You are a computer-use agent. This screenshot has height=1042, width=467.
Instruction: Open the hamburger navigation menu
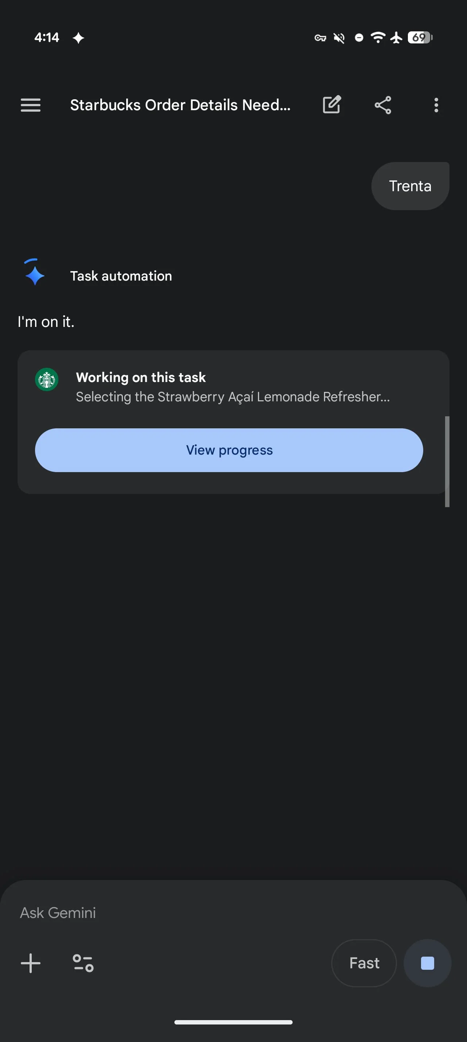(x=31, y=105)
